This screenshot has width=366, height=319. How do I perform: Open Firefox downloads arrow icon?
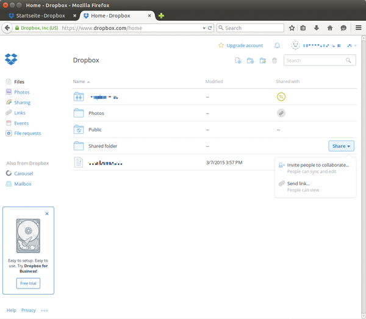tap(316, 28)
